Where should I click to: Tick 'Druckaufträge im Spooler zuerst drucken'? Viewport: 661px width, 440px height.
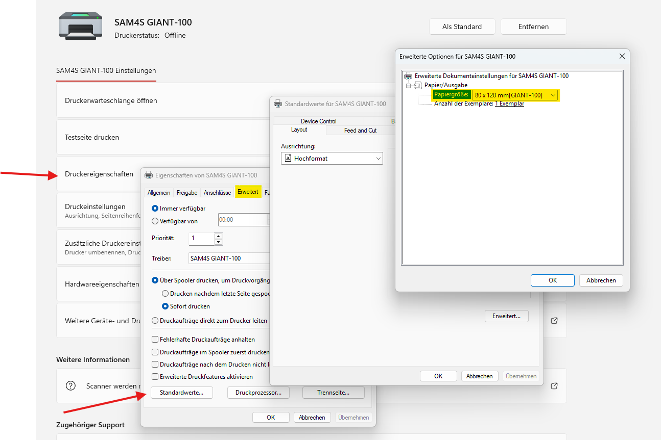click(155, 352)
